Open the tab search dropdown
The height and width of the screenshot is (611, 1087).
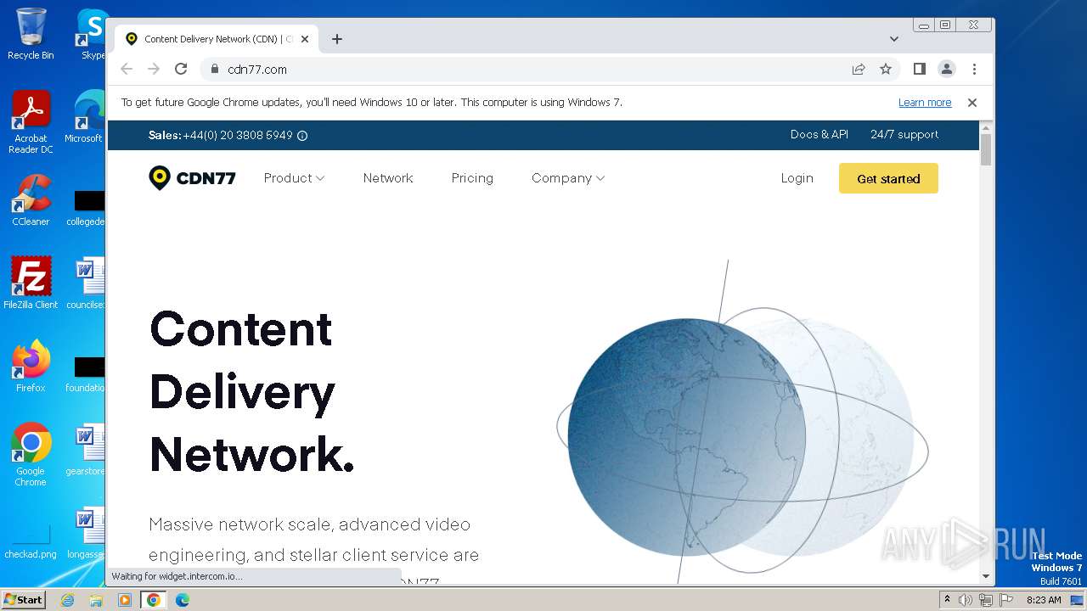tap(894, 39)
